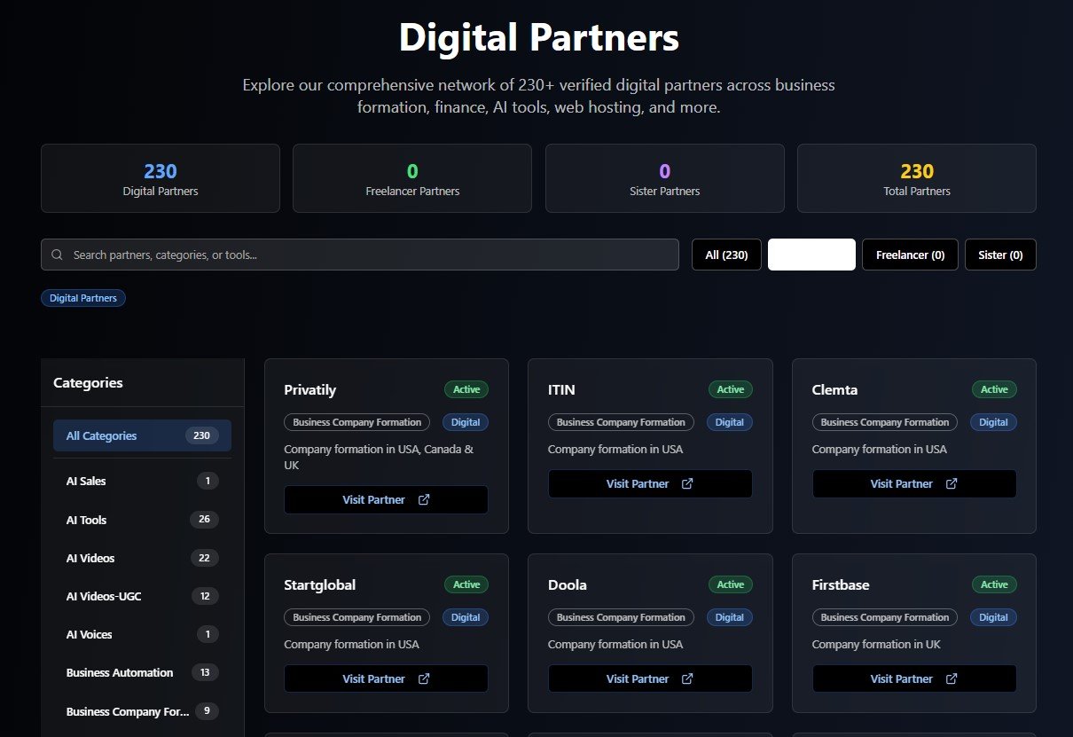Open the AI Videos category
The width and height of the screenshot is (1073, 737).
click(142, 558)
